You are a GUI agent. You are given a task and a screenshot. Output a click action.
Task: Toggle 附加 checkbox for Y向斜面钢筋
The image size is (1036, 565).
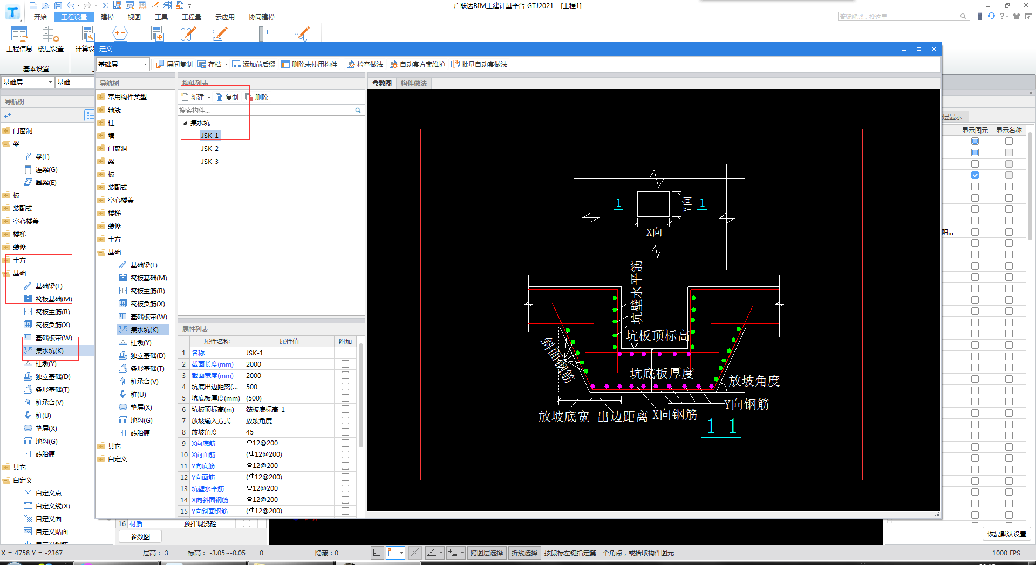[345, 511]
